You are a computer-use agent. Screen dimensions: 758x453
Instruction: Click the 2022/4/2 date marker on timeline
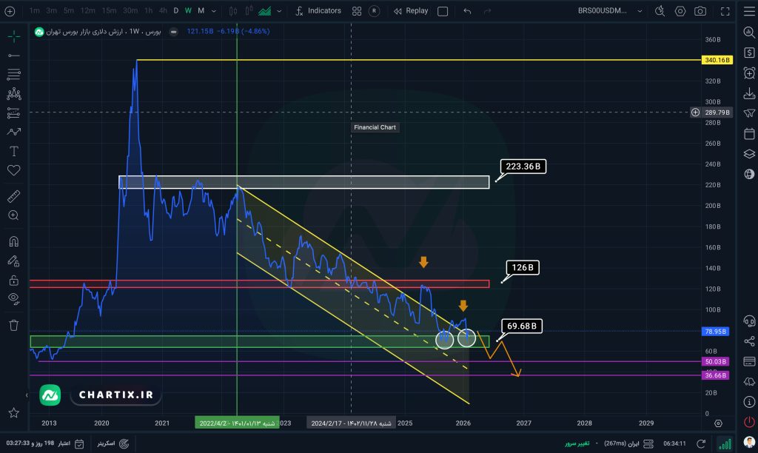click(236, 423)
